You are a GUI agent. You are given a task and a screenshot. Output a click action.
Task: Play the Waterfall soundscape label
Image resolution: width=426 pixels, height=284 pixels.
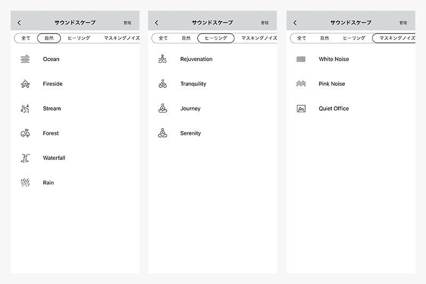tap(54, 158)
